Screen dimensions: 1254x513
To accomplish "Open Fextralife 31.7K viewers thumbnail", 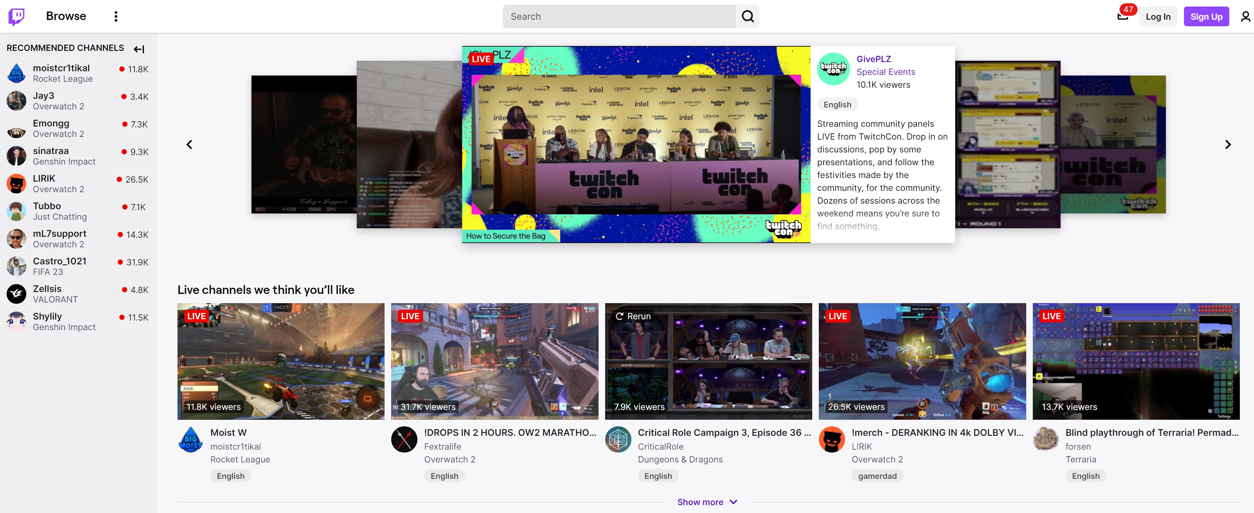I will click(x=494, y=361).
